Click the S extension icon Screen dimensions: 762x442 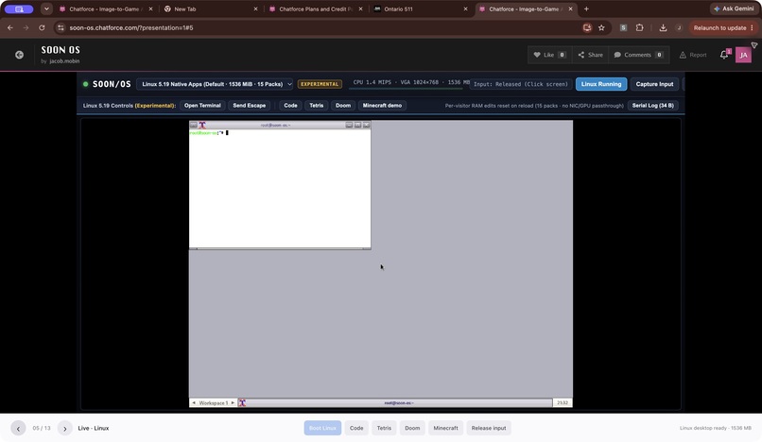623,27
